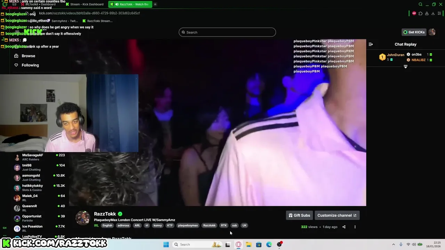
Task: Select the plaqueboymax tag
Action: (x=188, y=225)
